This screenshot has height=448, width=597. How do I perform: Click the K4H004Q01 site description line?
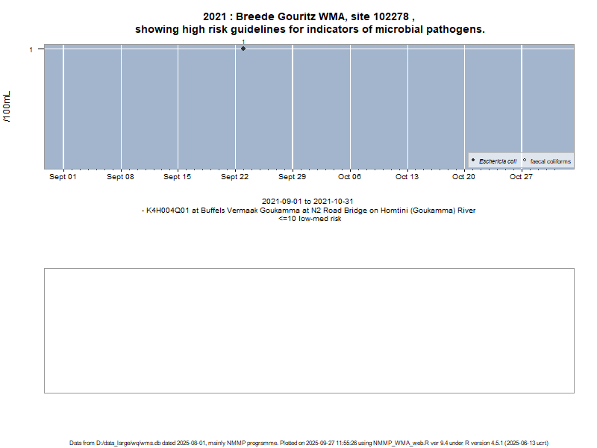(x=309, y=211)
